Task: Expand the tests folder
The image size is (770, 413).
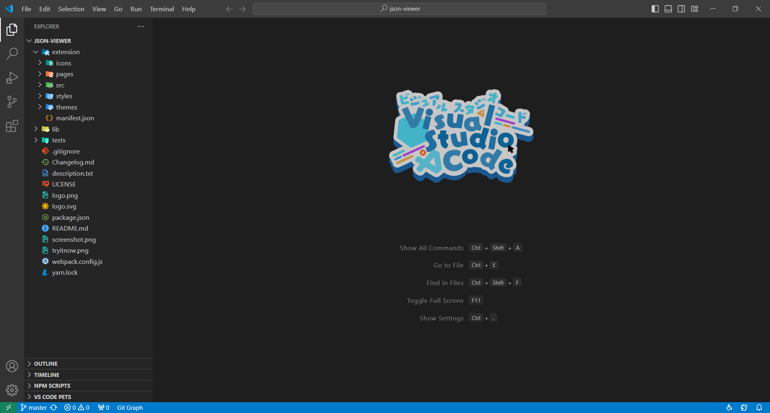Action: [88, 140]
